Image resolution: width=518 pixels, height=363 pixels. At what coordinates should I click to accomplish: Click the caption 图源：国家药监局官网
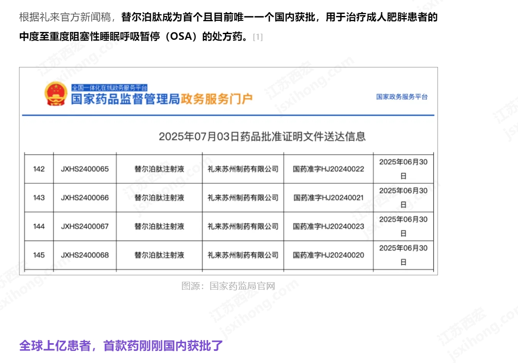(228, 286)
